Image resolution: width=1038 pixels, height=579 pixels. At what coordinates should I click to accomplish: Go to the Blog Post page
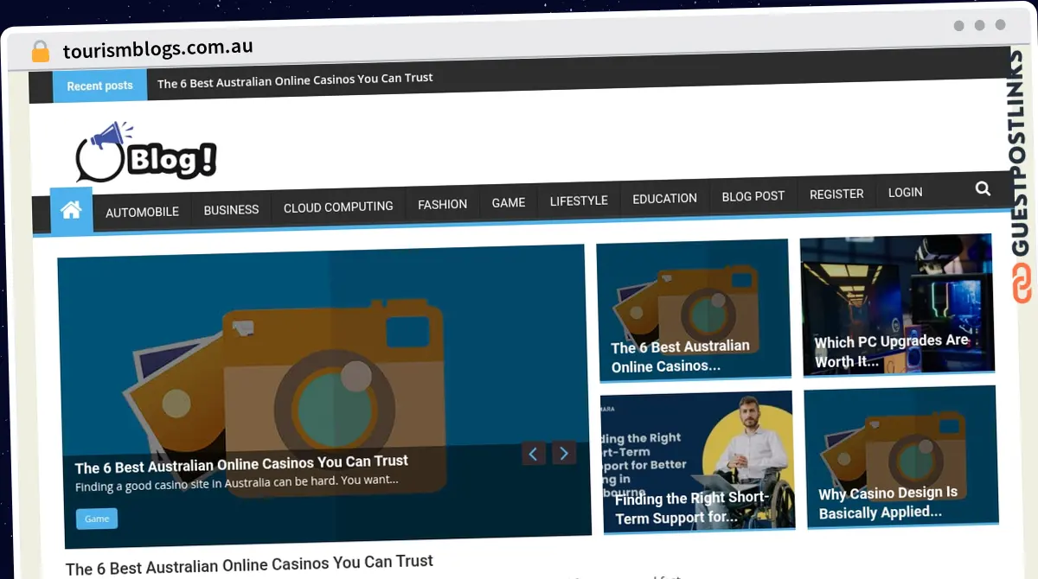click(753, 196)
